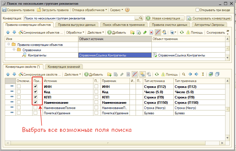Click the left blue arrow in the properties toolbar

tap(190, 74)
